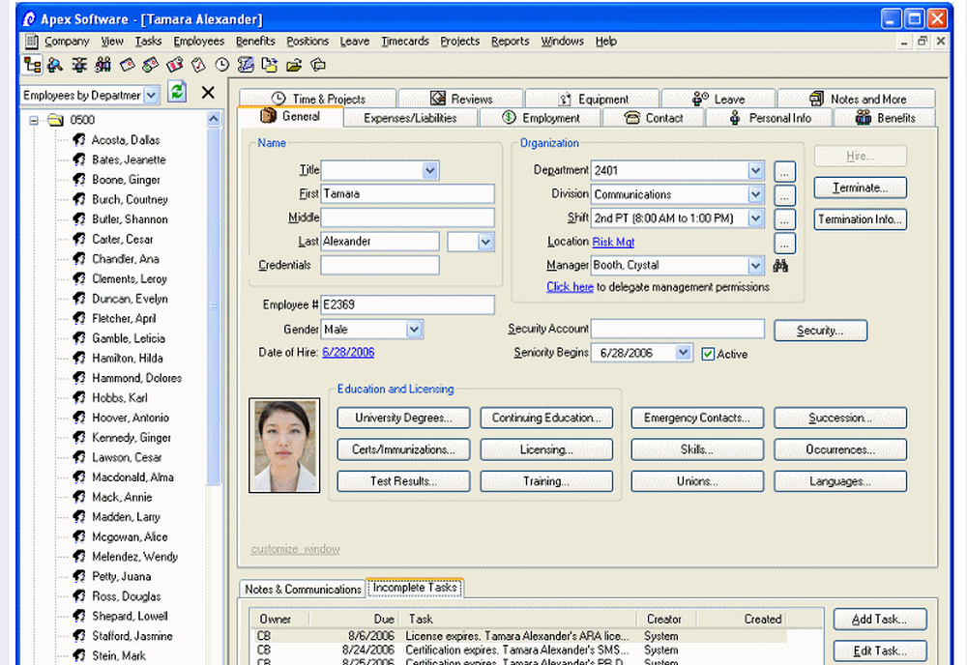The width and height of the screenshot is (967, 665).
Task: Uncheck the Active checkbox
Action: tap(705, 354)
